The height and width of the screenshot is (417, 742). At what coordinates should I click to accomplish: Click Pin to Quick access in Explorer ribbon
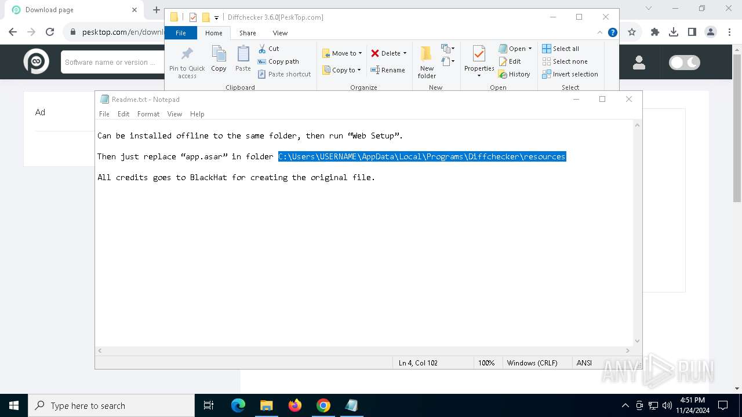(x=187, y=63)
